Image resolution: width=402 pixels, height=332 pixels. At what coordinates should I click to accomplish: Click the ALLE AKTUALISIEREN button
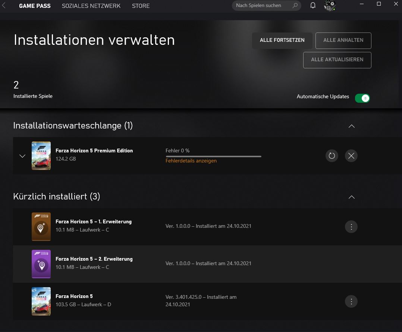(337, 60)
